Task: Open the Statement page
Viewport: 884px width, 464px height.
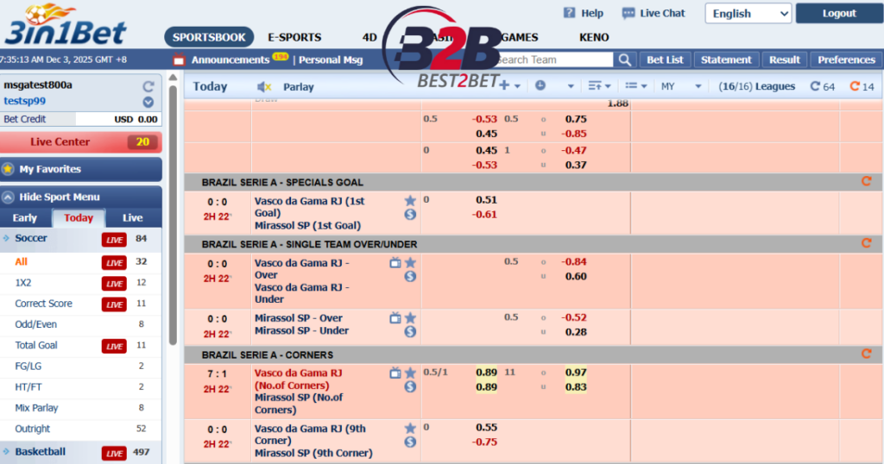Action: click(x=726, y=60)
